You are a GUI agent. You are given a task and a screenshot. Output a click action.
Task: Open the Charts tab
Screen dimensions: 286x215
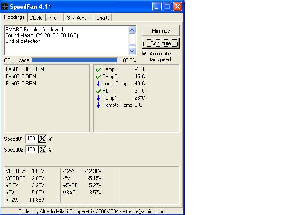point(103,18)
